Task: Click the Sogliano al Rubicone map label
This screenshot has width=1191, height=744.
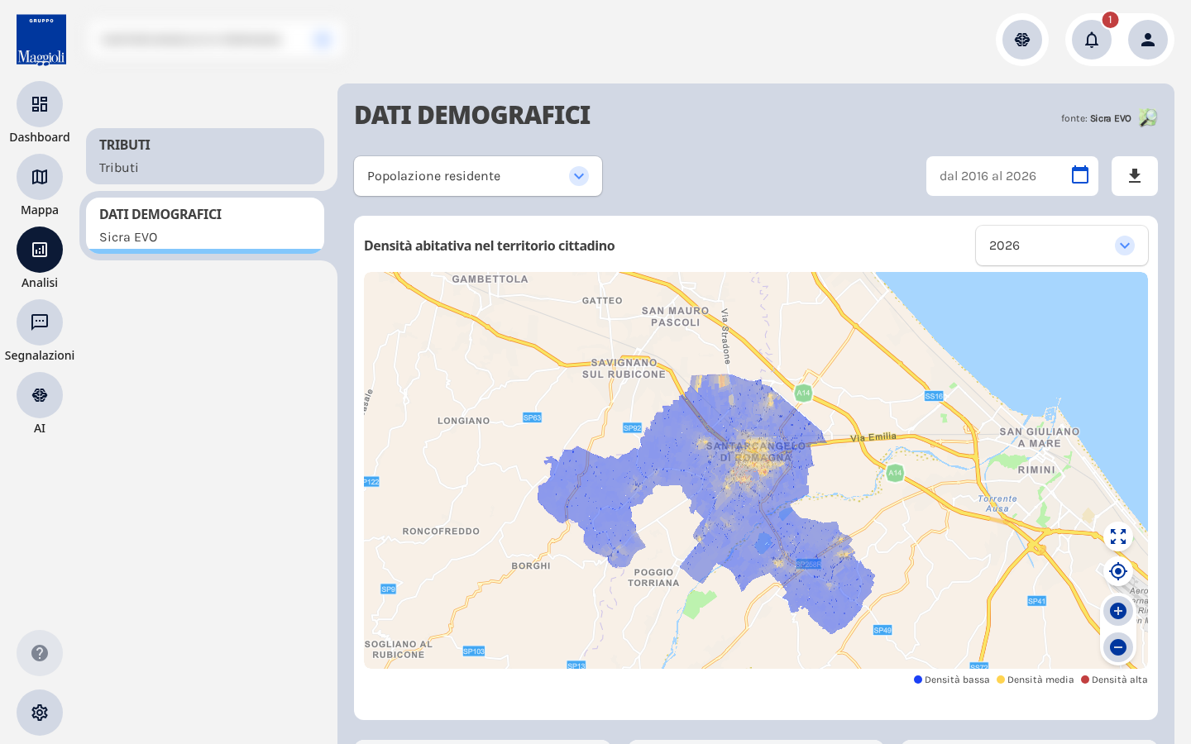Action: point(399,649)
